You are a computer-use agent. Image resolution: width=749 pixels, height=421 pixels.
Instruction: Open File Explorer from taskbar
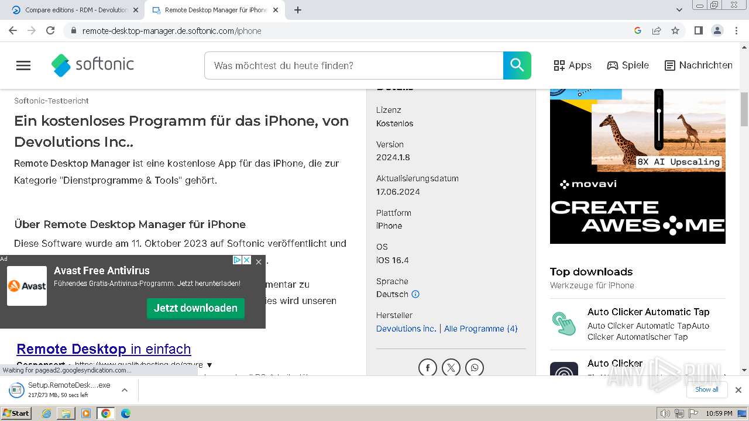click(x=66, y=413)
